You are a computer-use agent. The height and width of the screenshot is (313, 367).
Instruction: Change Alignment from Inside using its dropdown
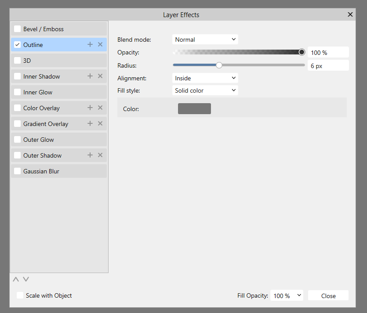click(x=205, y=78)
